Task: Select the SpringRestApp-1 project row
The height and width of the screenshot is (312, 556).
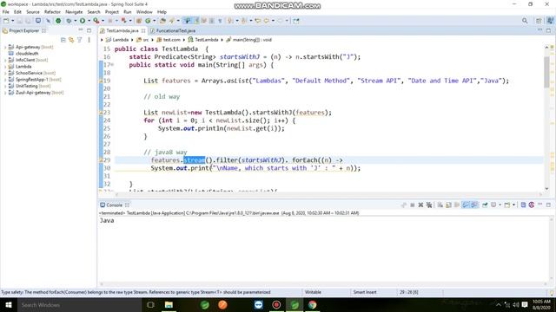Action: (x=35, y=80)
